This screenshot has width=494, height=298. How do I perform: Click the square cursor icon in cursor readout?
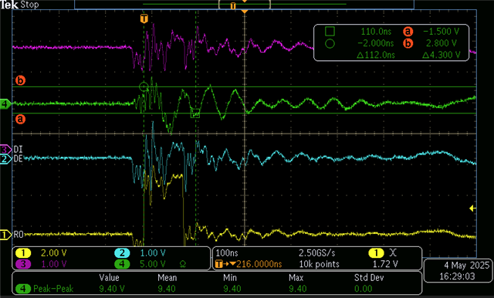pyautogui.click(x=330, y=31)
